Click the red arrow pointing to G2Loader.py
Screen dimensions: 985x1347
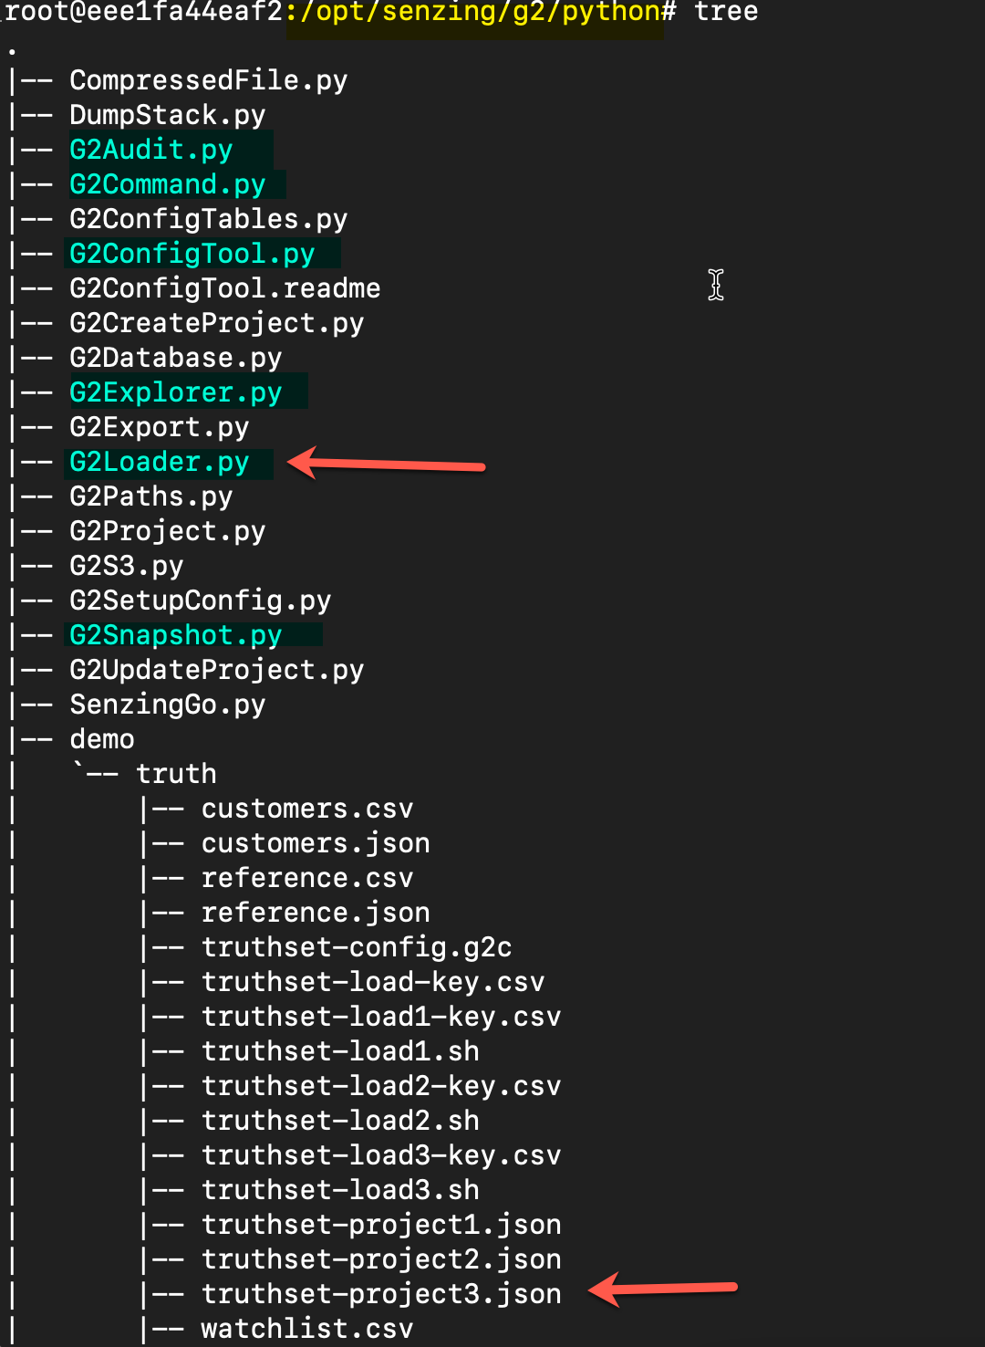click(387, 464)
